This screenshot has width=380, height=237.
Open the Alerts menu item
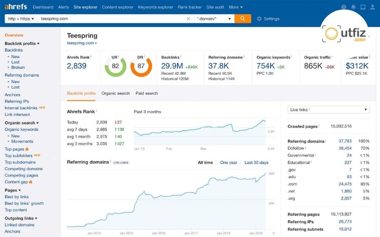coord(64,7)
